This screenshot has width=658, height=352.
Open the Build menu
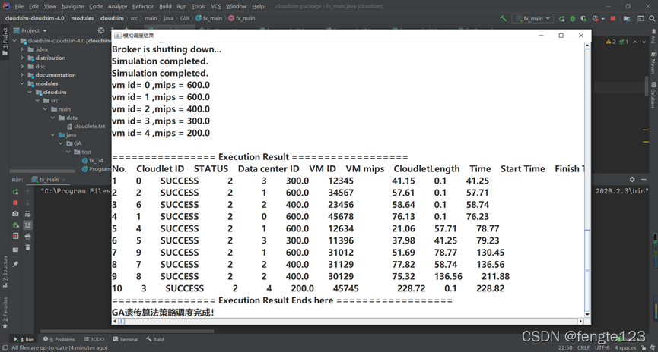(x=165, y=6)
